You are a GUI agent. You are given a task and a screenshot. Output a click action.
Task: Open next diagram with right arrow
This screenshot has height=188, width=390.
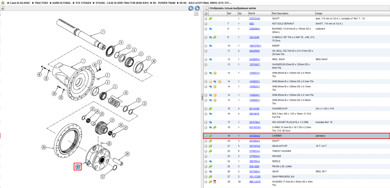point(197,8)
